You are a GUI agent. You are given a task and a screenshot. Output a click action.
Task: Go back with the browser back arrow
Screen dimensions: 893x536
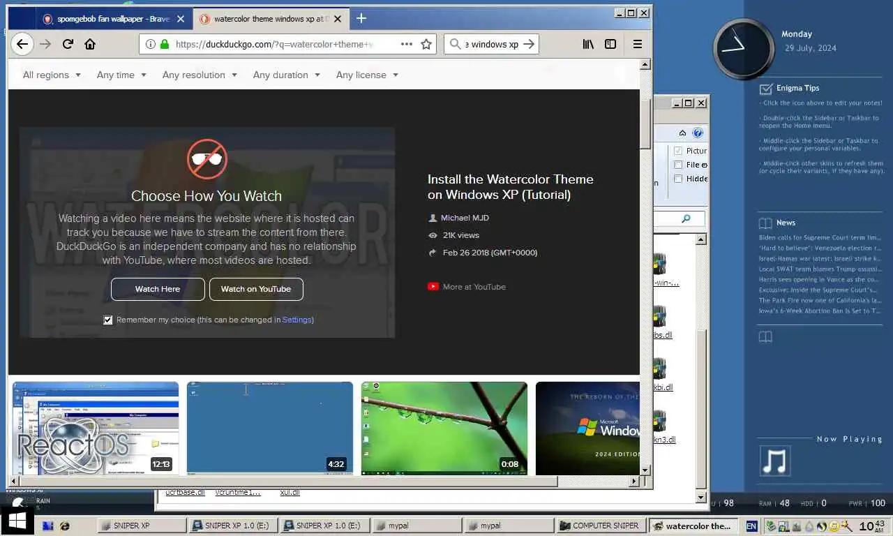22,44
